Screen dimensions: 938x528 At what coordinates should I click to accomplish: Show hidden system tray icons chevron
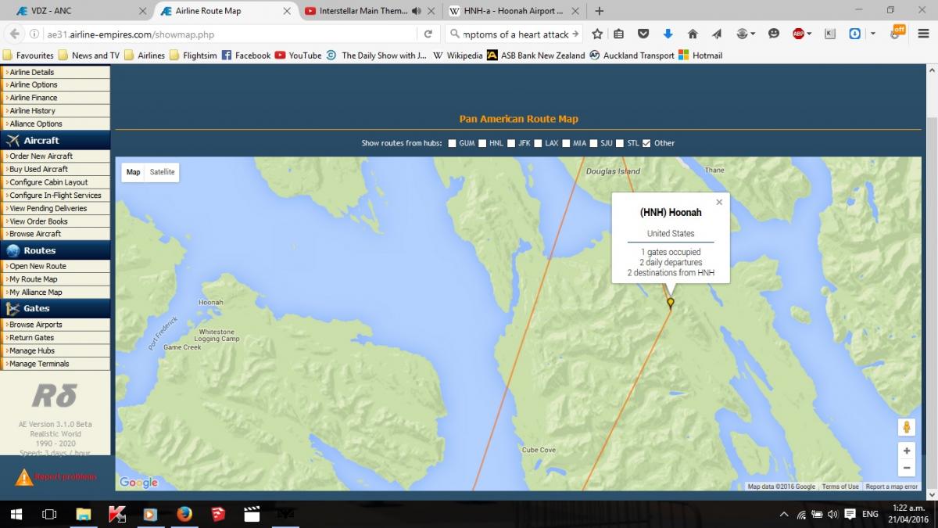point(784,514)
